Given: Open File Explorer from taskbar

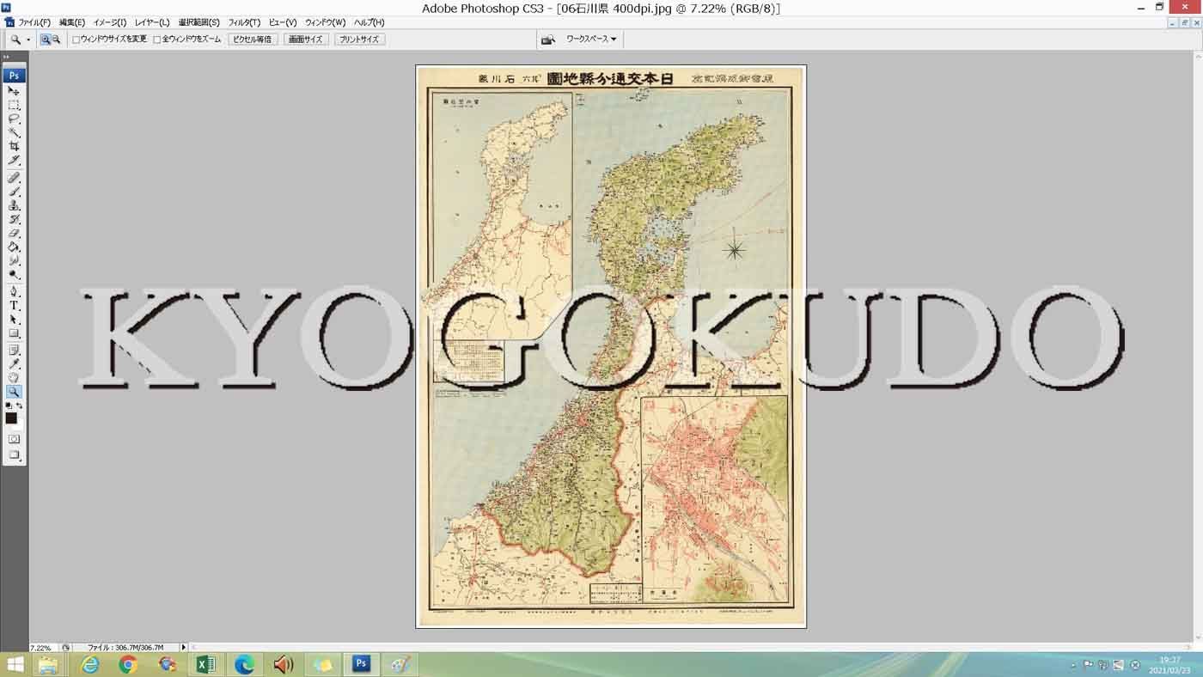Looking at the screenshot, I should (48, 664).
